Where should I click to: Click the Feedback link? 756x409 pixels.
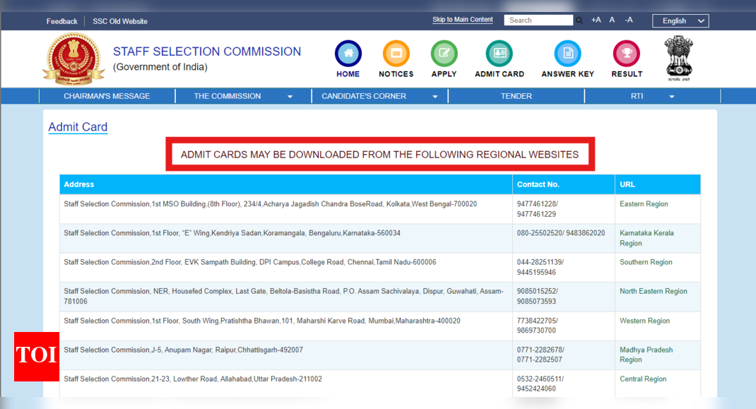point(61,20)
